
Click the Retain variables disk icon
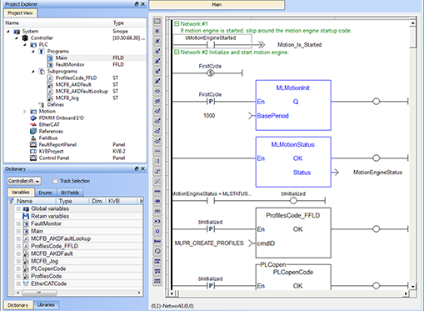(x=26, y=216)
